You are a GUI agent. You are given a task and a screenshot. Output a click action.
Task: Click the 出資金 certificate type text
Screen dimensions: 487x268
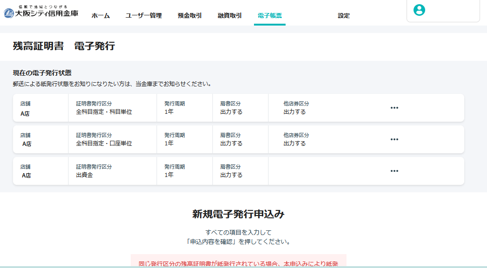pyautogui.click(x=85, y=175)
